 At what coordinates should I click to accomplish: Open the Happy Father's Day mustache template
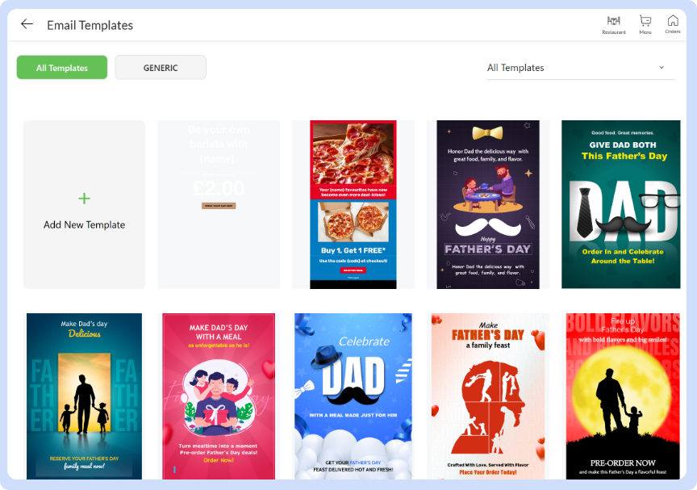point(487,204)
